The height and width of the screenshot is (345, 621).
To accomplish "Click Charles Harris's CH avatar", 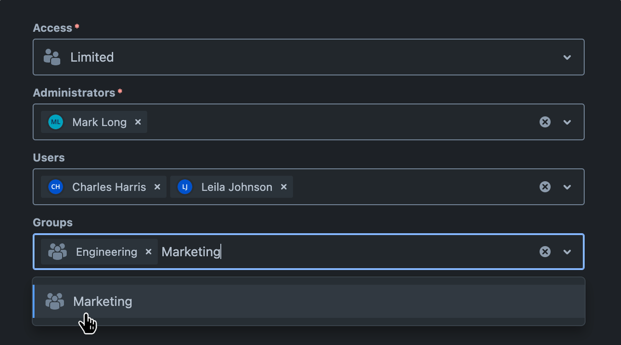I will point(55,187).
